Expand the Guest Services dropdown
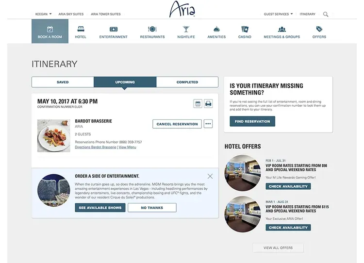 tap(278, 14)
